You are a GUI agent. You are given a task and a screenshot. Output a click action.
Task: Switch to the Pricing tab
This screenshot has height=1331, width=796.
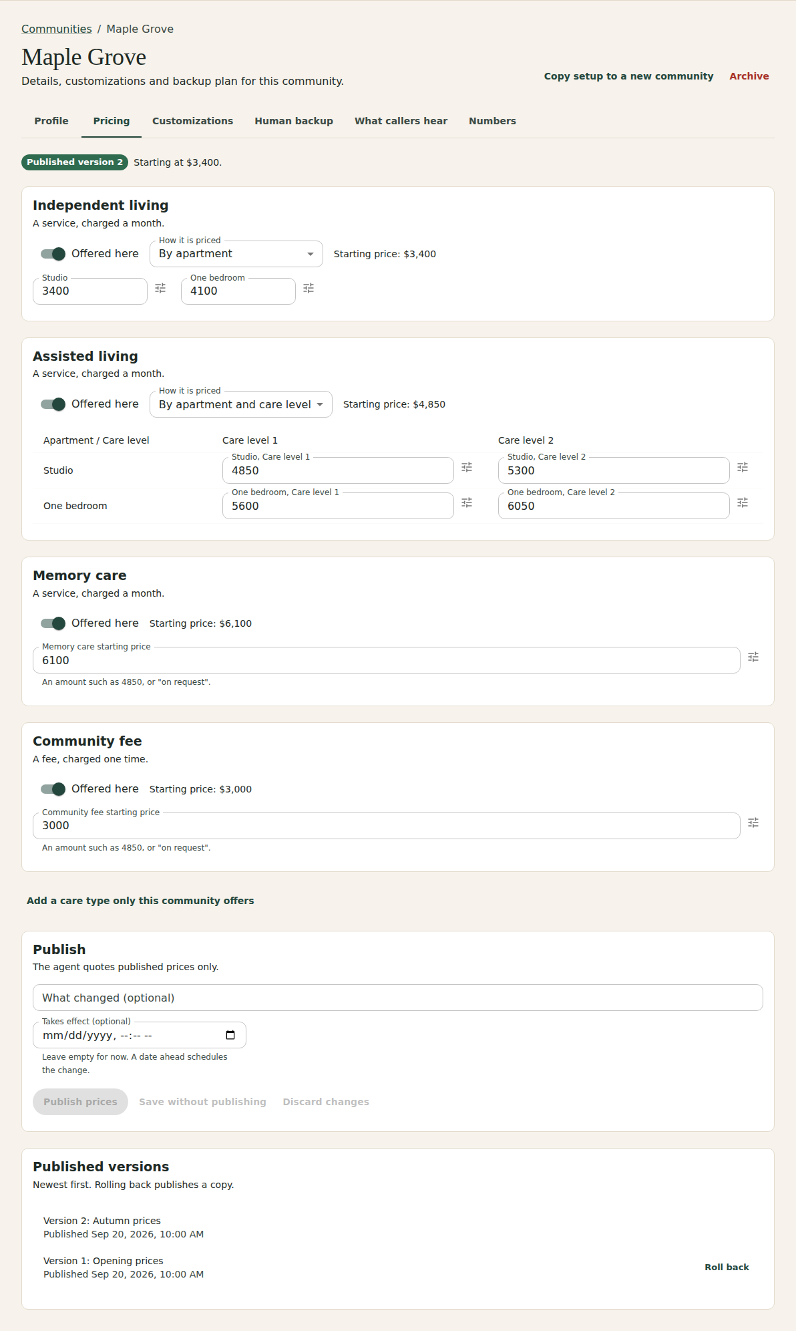coord(112,121)
